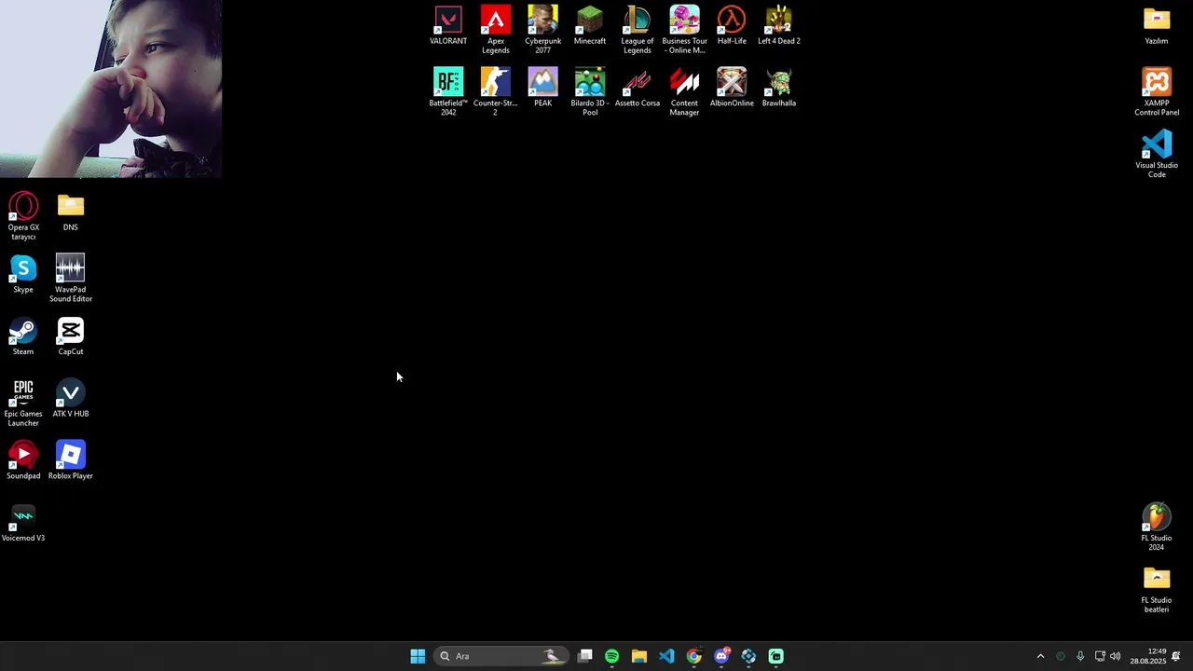This screenshot has height=671, width=1193.
Task: Select the DNS folder on desktop
Action: (x=71, y=212)
